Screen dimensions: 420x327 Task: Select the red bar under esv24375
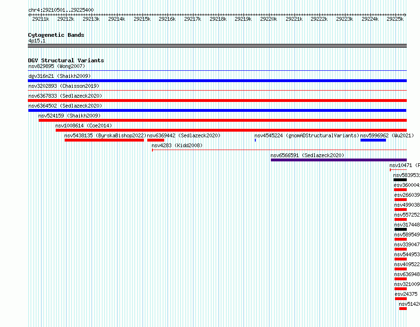tap(401, 299)
